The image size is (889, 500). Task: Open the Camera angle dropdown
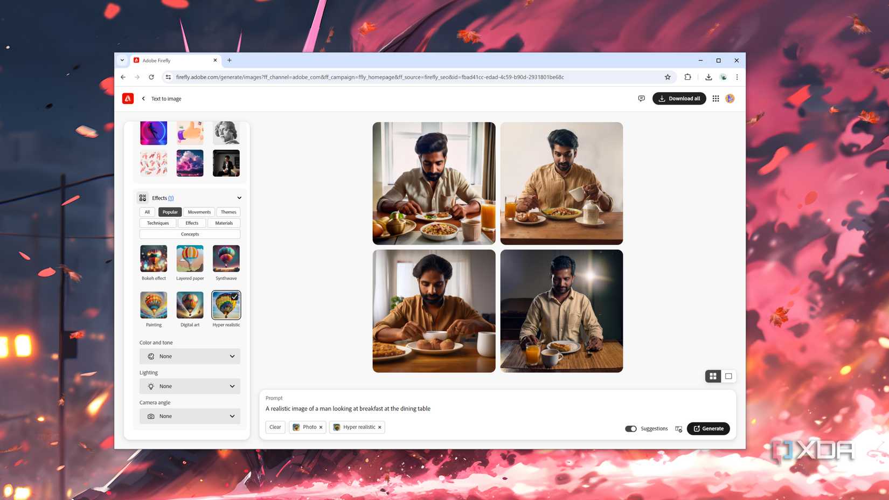190,416
